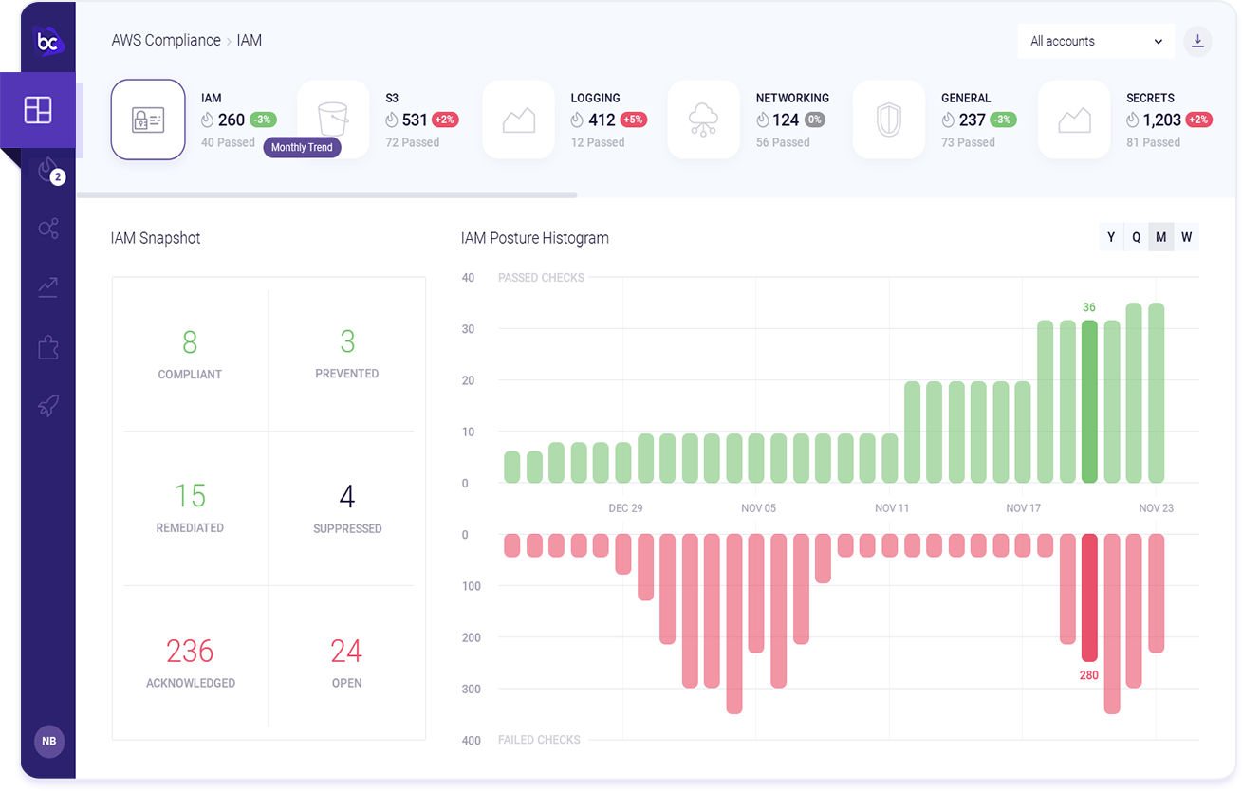Click the Networking 124 count

[x=786, y=120]
